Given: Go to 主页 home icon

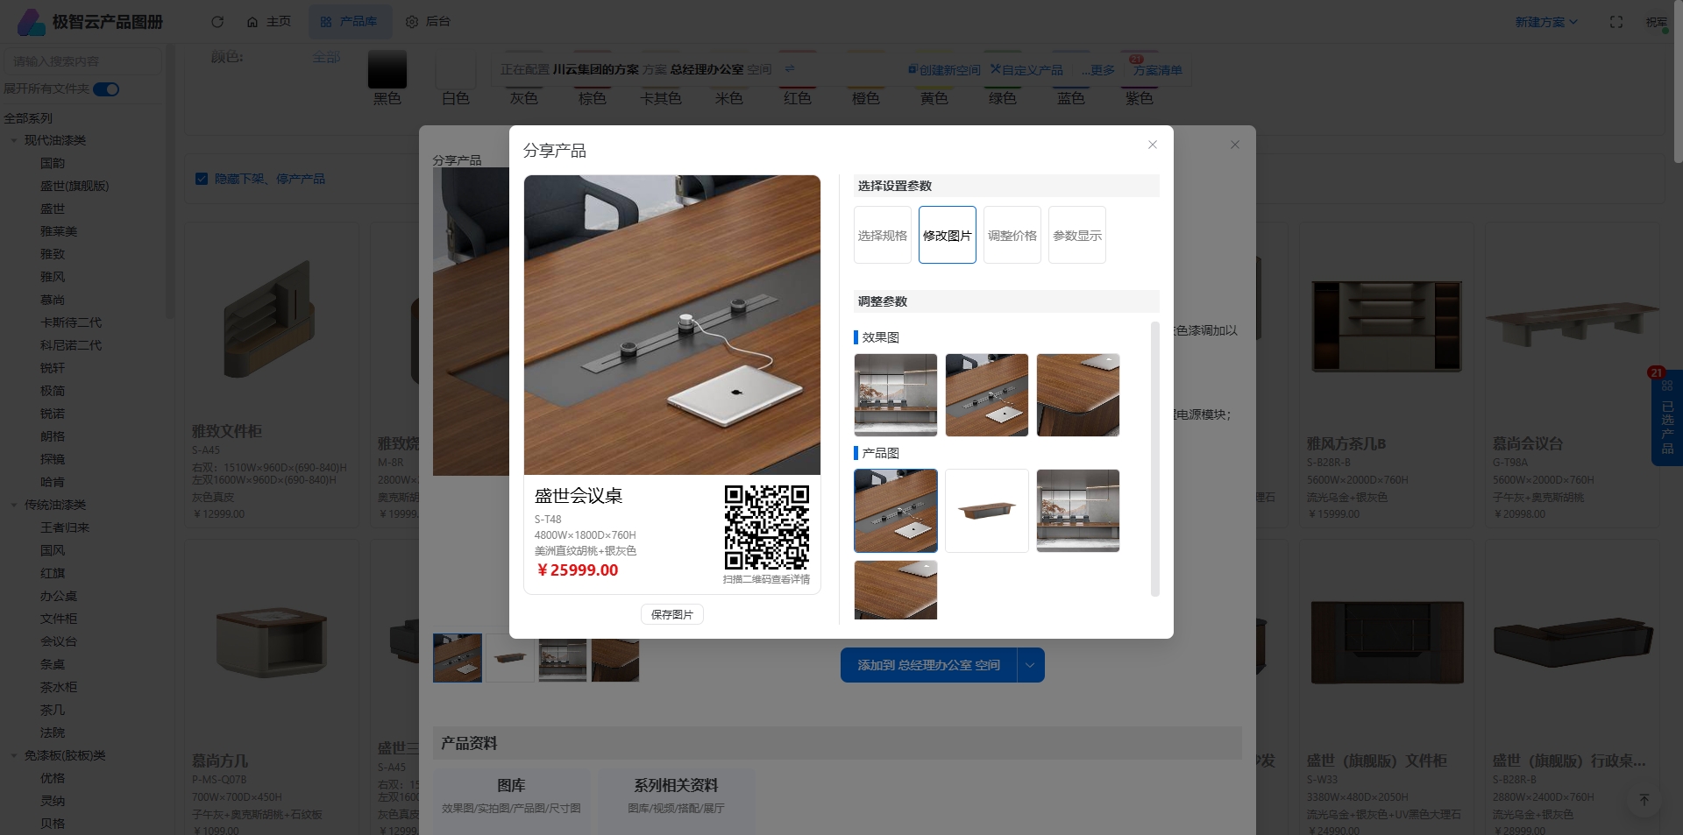Looking at the screenshot, I should pos(252,22).
